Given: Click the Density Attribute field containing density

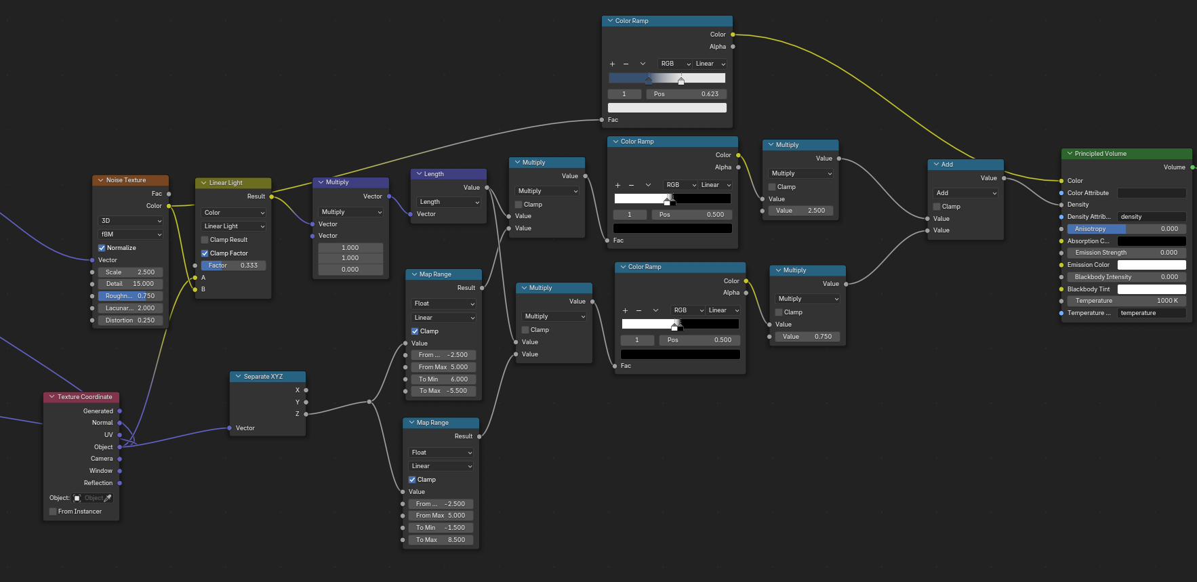Looking at the screenshot, I should point(1152,217).
